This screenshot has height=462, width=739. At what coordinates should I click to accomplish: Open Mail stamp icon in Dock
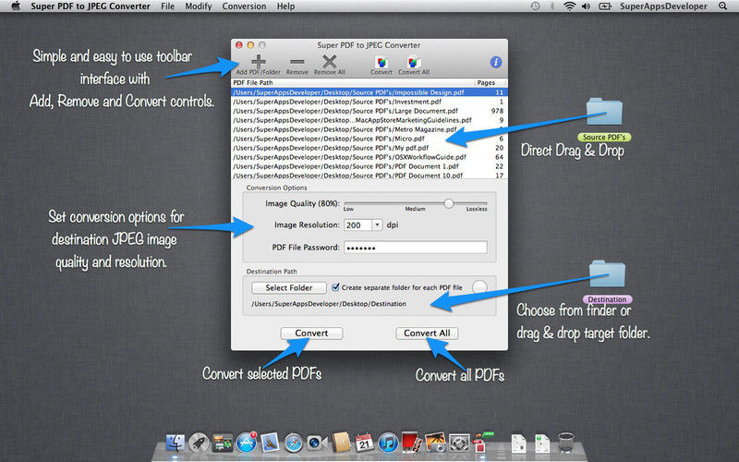point(270,443)
